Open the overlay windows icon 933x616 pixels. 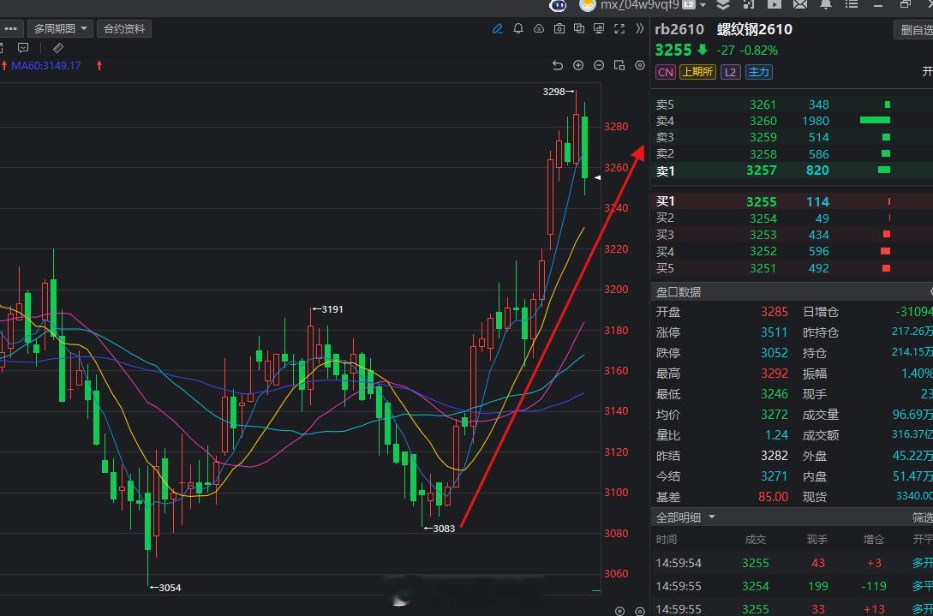579,28
